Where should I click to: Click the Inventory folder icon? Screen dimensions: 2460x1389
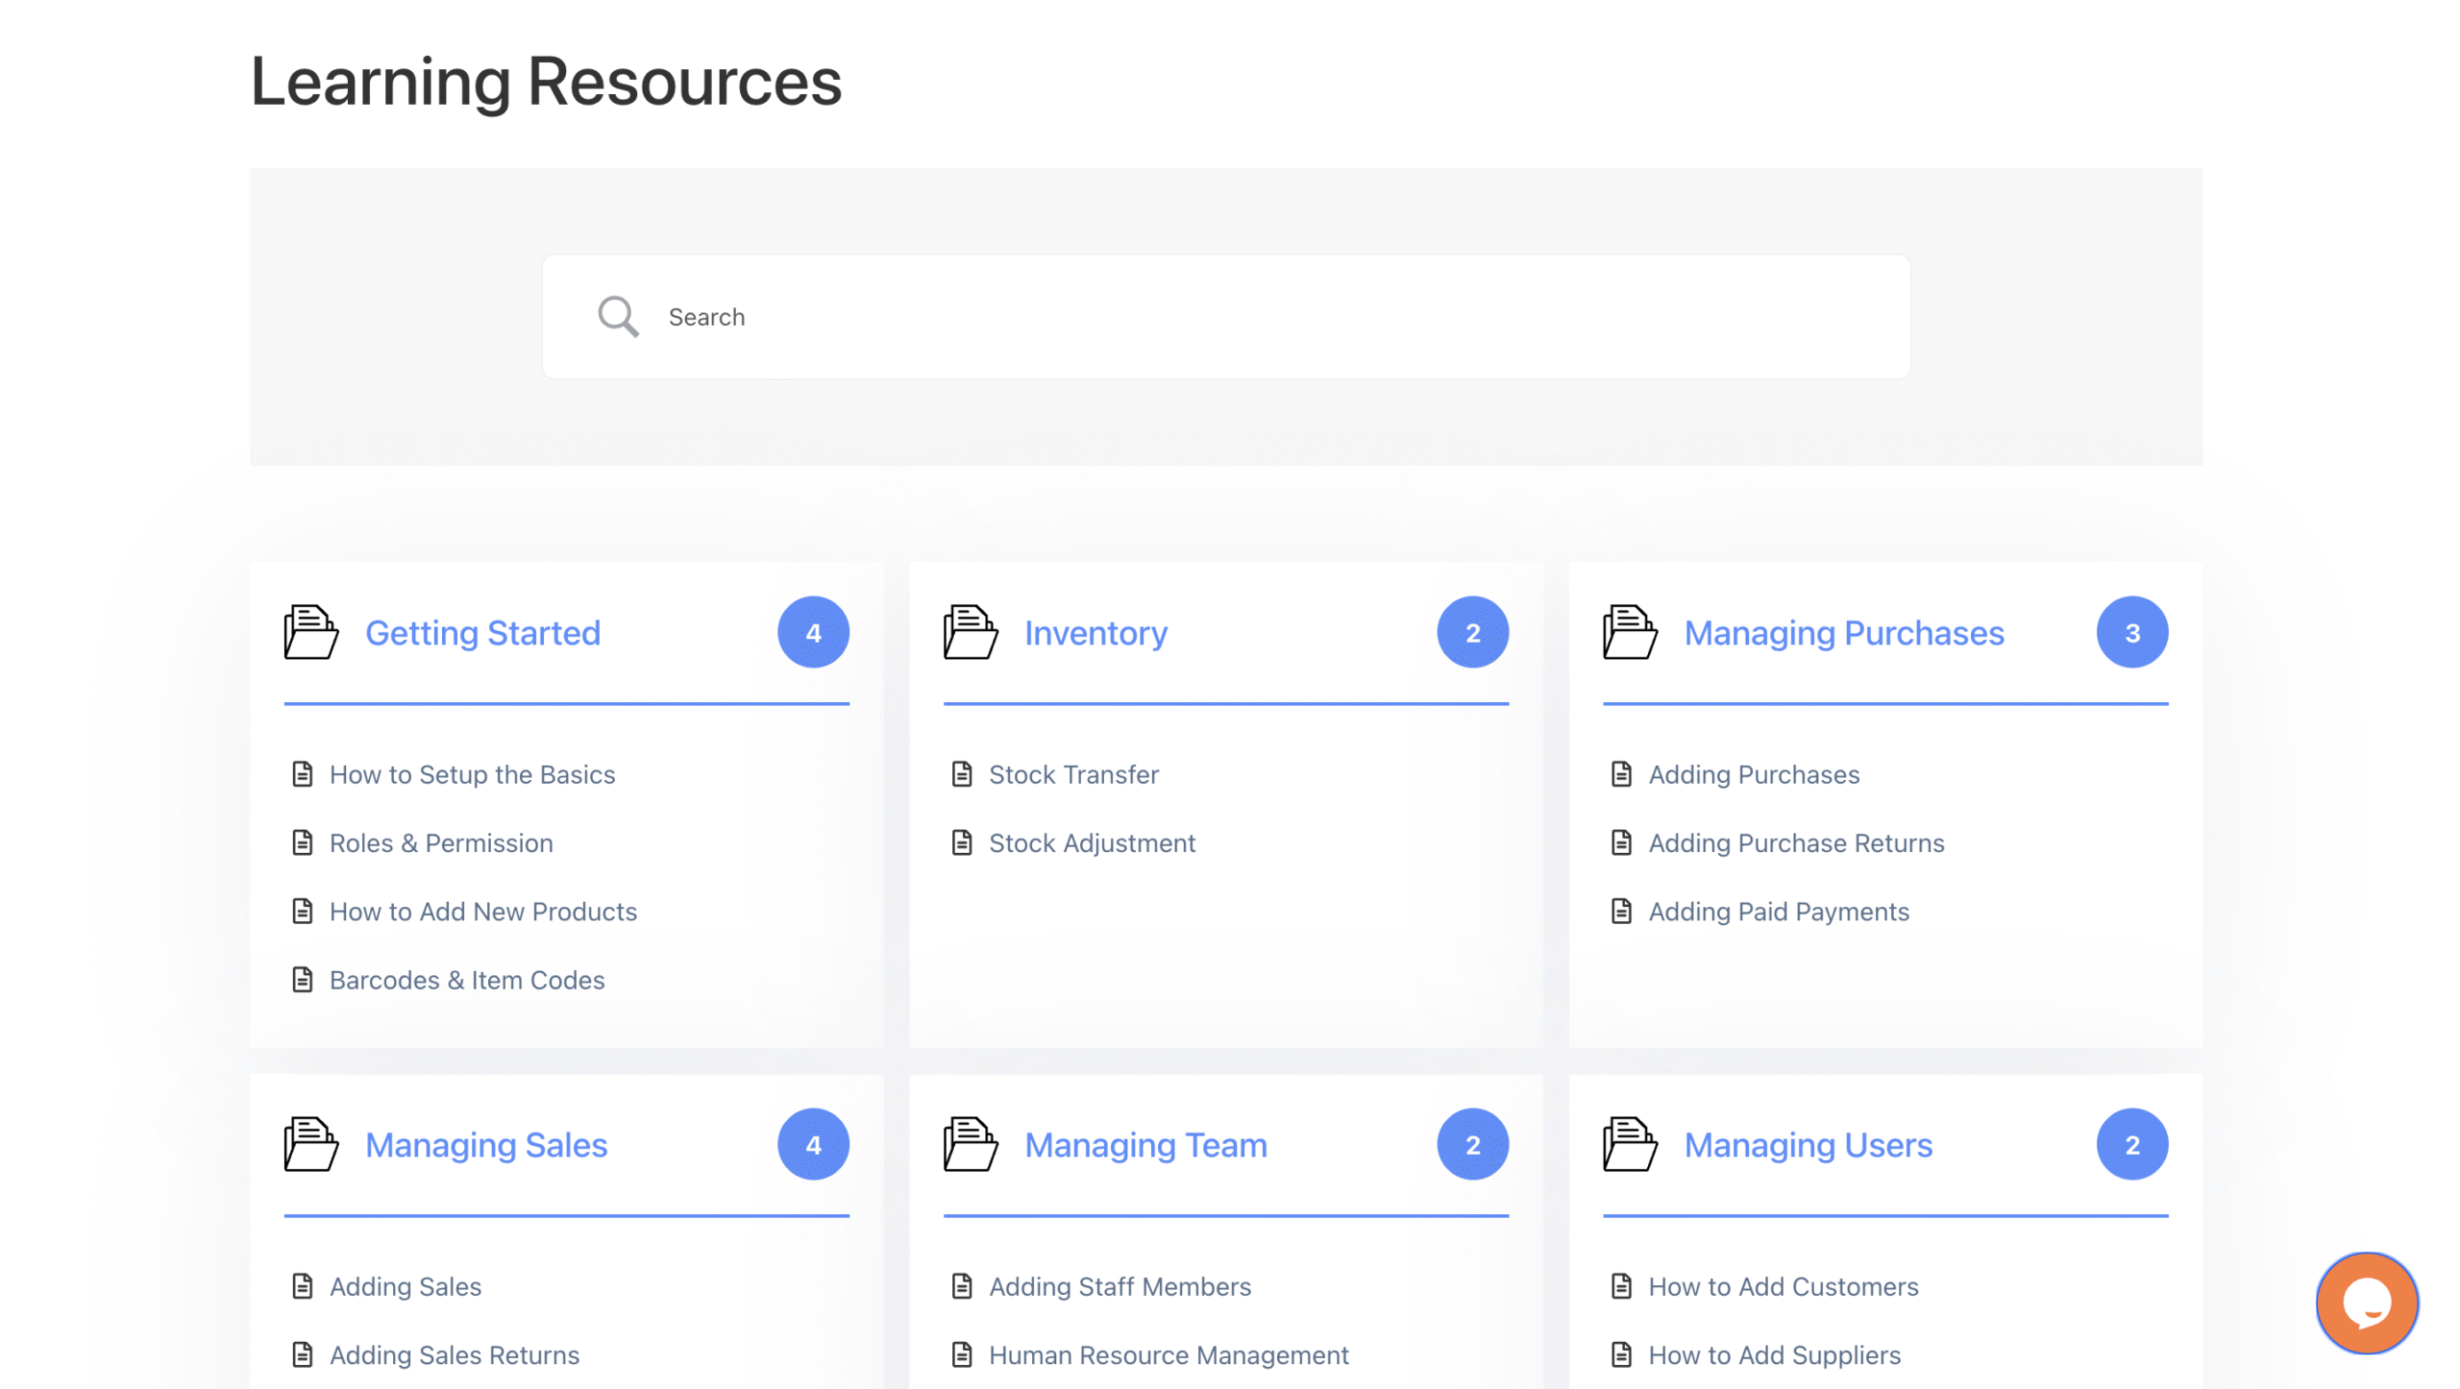point(970,632)
